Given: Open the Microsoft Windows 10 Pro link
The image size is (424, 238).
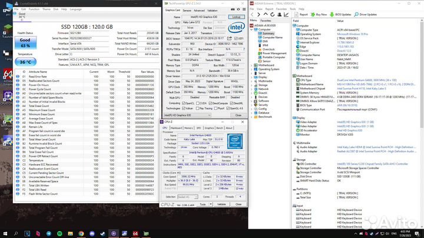Looking at the screenshot, I should coord(352,34).
